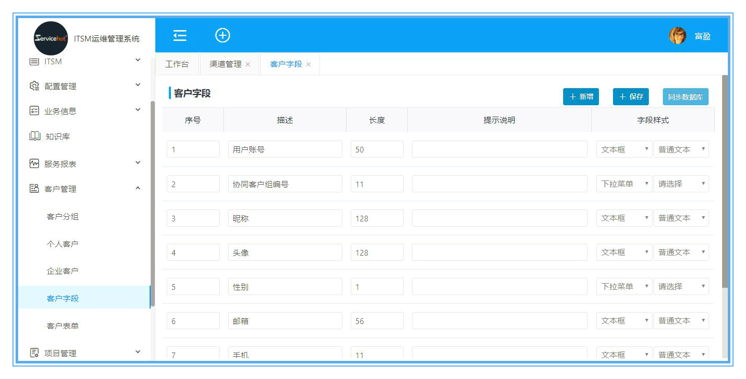Collapse sidebar using the menu fold icon
Screen dimensions: 746x379
click(x=180, y=35)
